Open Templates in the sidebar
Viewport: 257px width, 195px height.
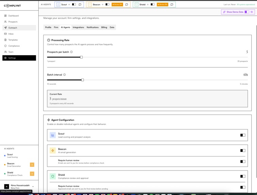point(19,40)
